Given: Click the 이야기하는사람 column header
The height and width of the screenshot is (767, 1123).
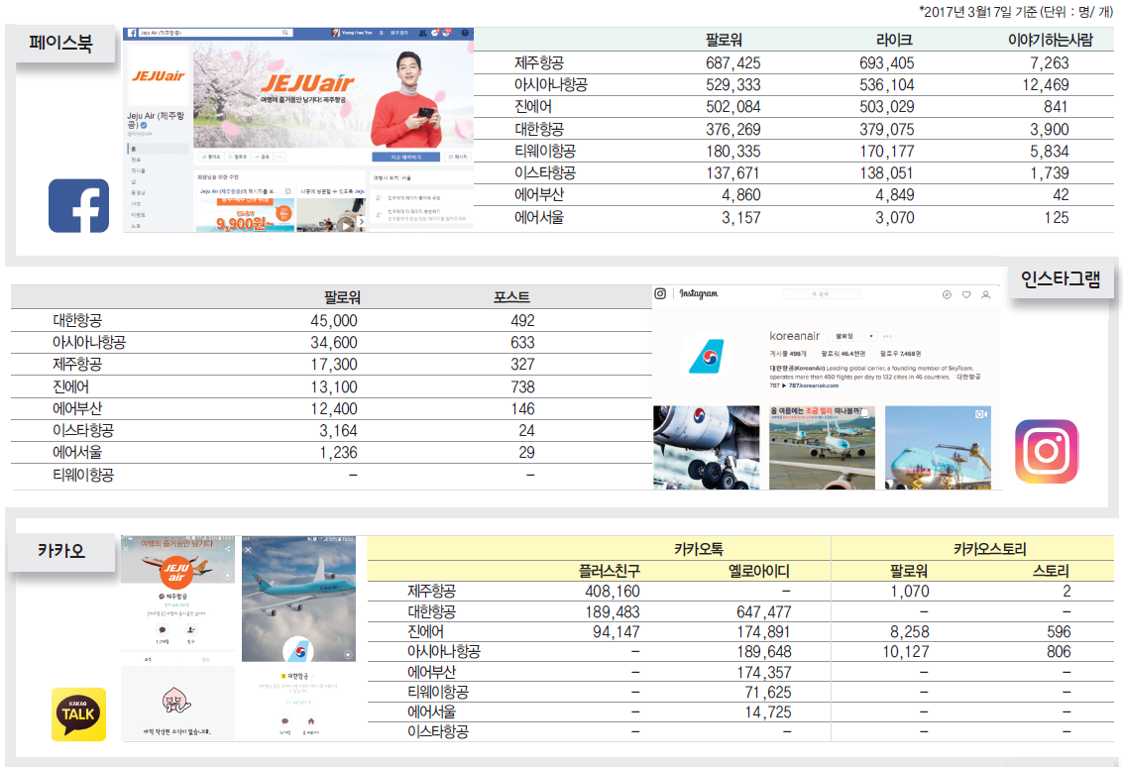Looking at the screenshot, I should click(1051, 40).
